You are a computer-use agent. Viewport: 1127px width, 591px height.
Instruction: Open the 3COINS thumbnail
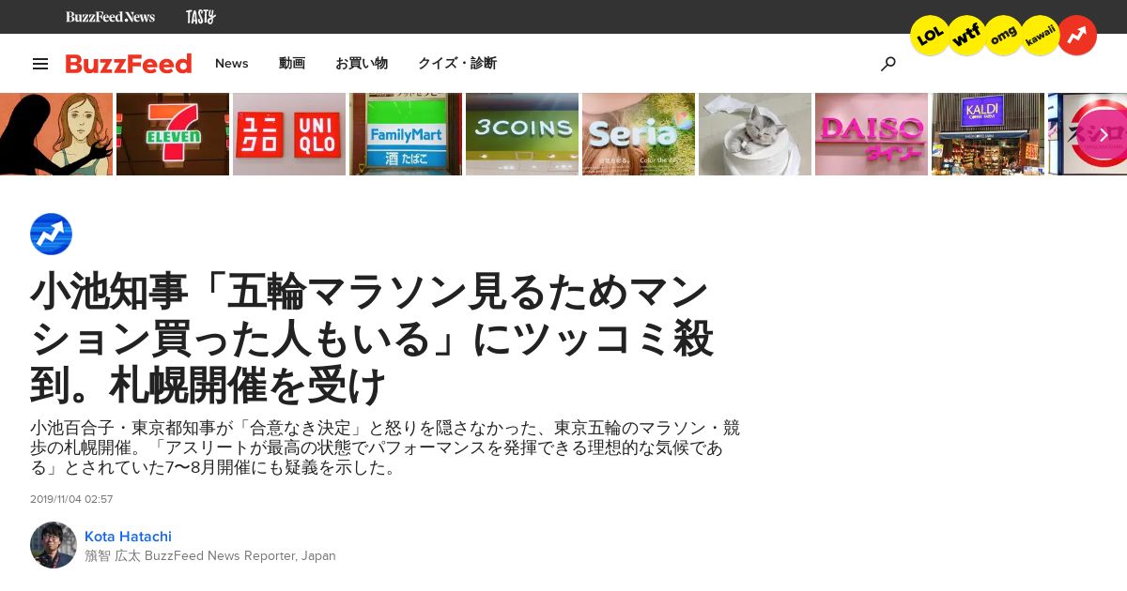click(x=522, y=134)
